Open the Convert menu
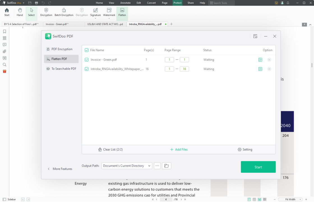 coord(151,3)
